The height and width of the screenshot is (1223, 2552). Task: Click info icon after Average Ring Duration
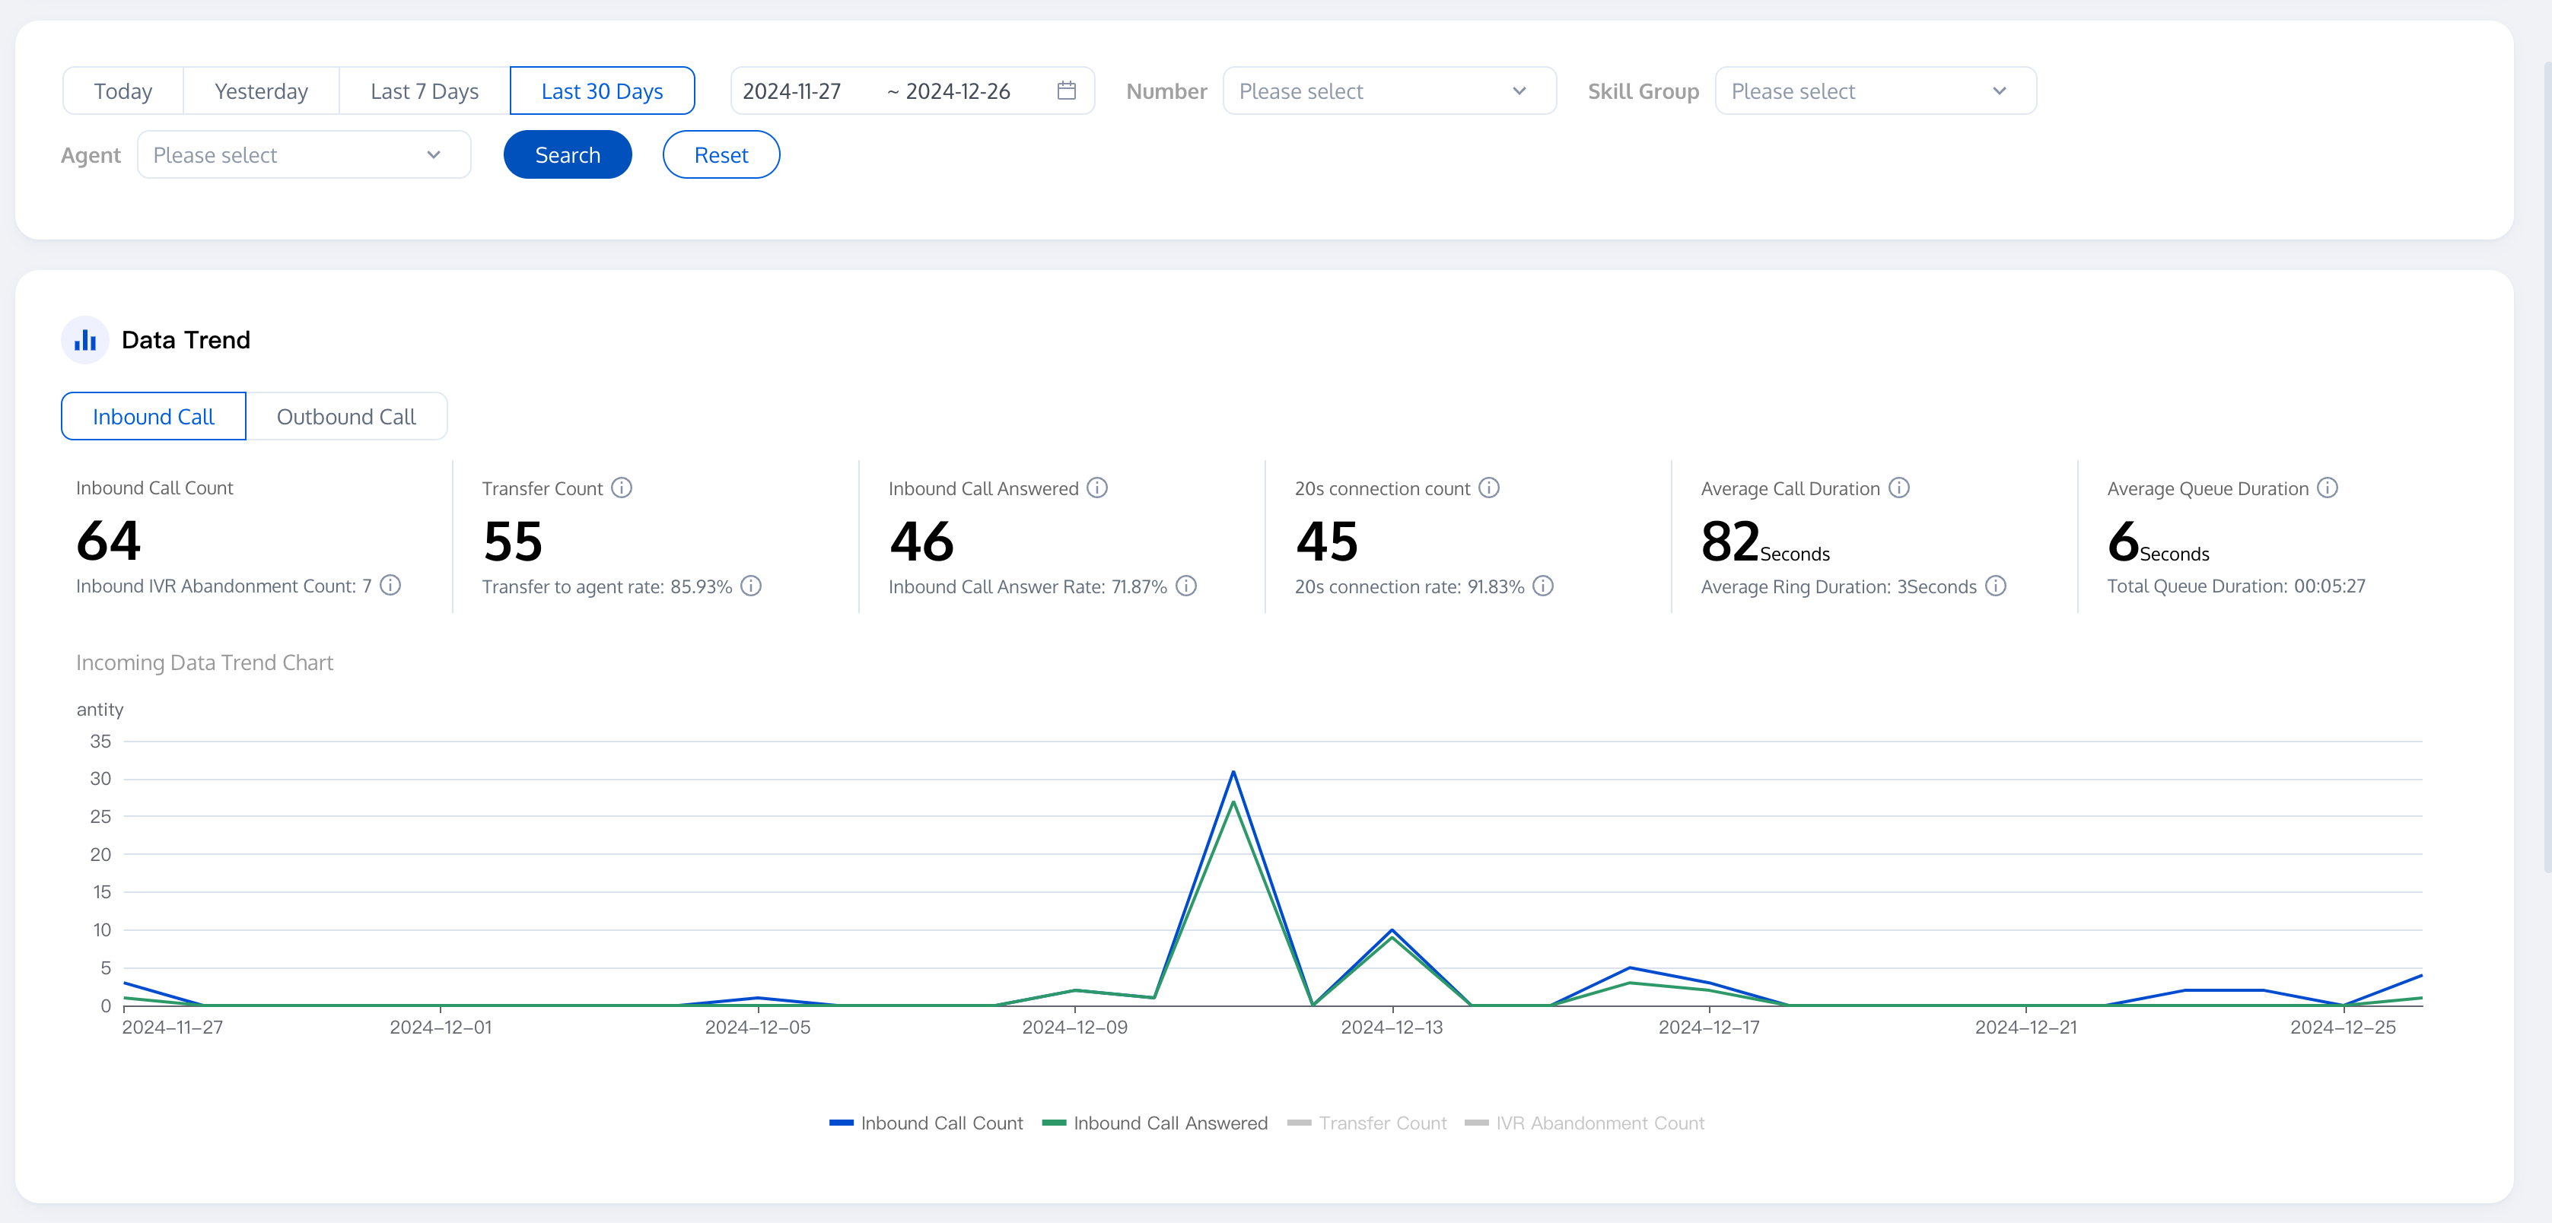[x=1995, y=586]
